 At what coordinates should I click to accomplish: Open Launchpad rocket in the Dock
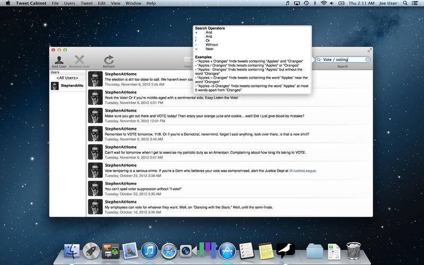91,251
